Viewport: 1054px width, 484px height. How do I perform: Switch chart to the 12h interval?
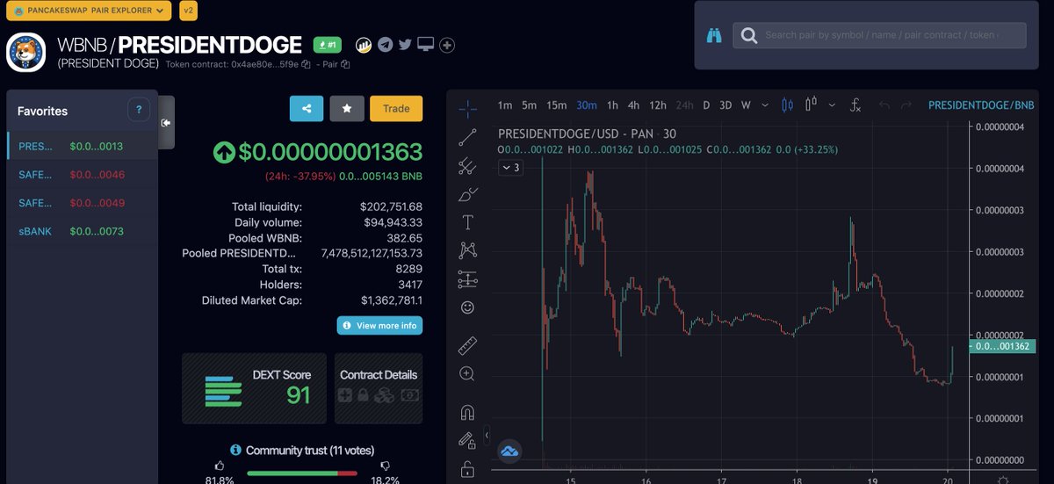(x=658, y=105)
